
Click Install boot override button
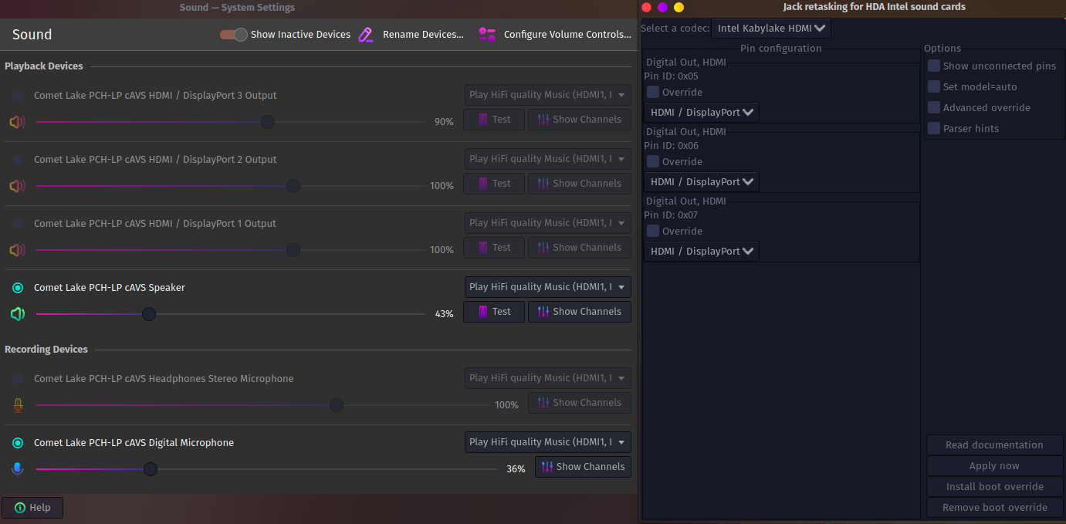(994, 487)
